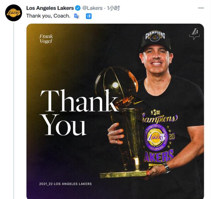This screenshot has height=199, width=211.
Task: Open the Los Angeles Lakers display name
Action: point(50,8)
